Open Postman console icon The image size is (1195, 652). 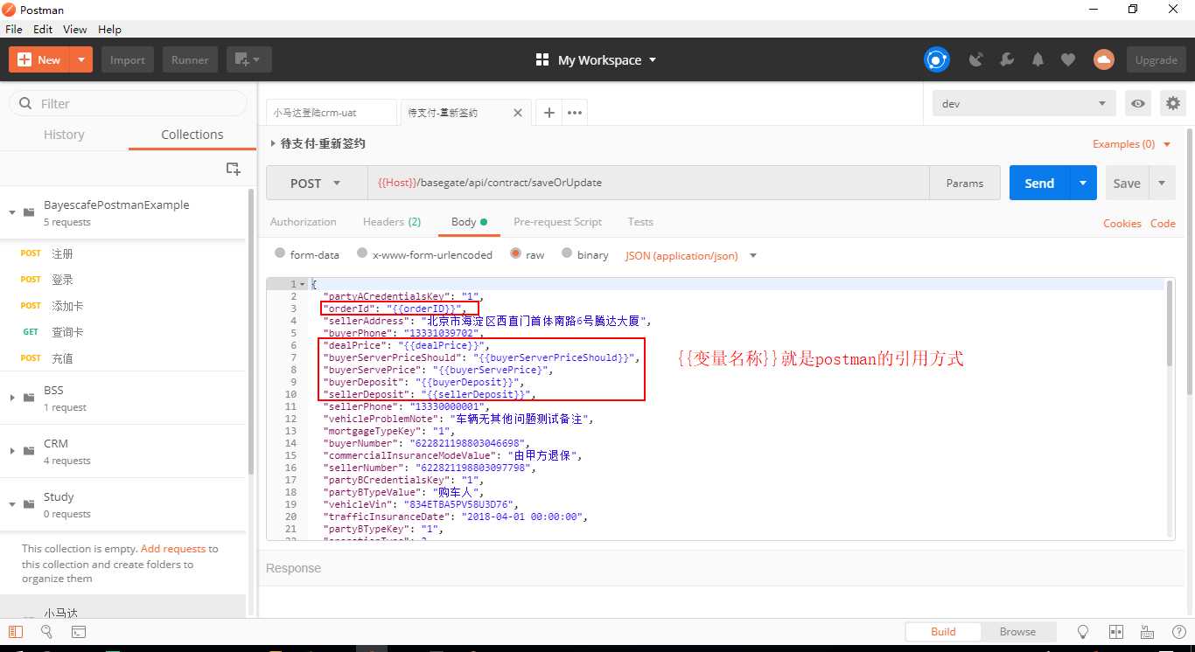(x=78, y=631)
